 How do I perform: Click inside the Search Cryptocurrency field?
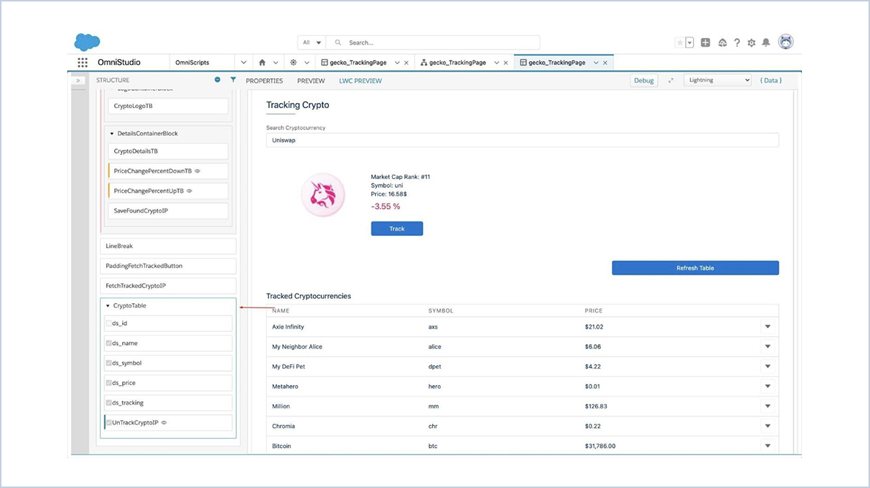[521, 140]
